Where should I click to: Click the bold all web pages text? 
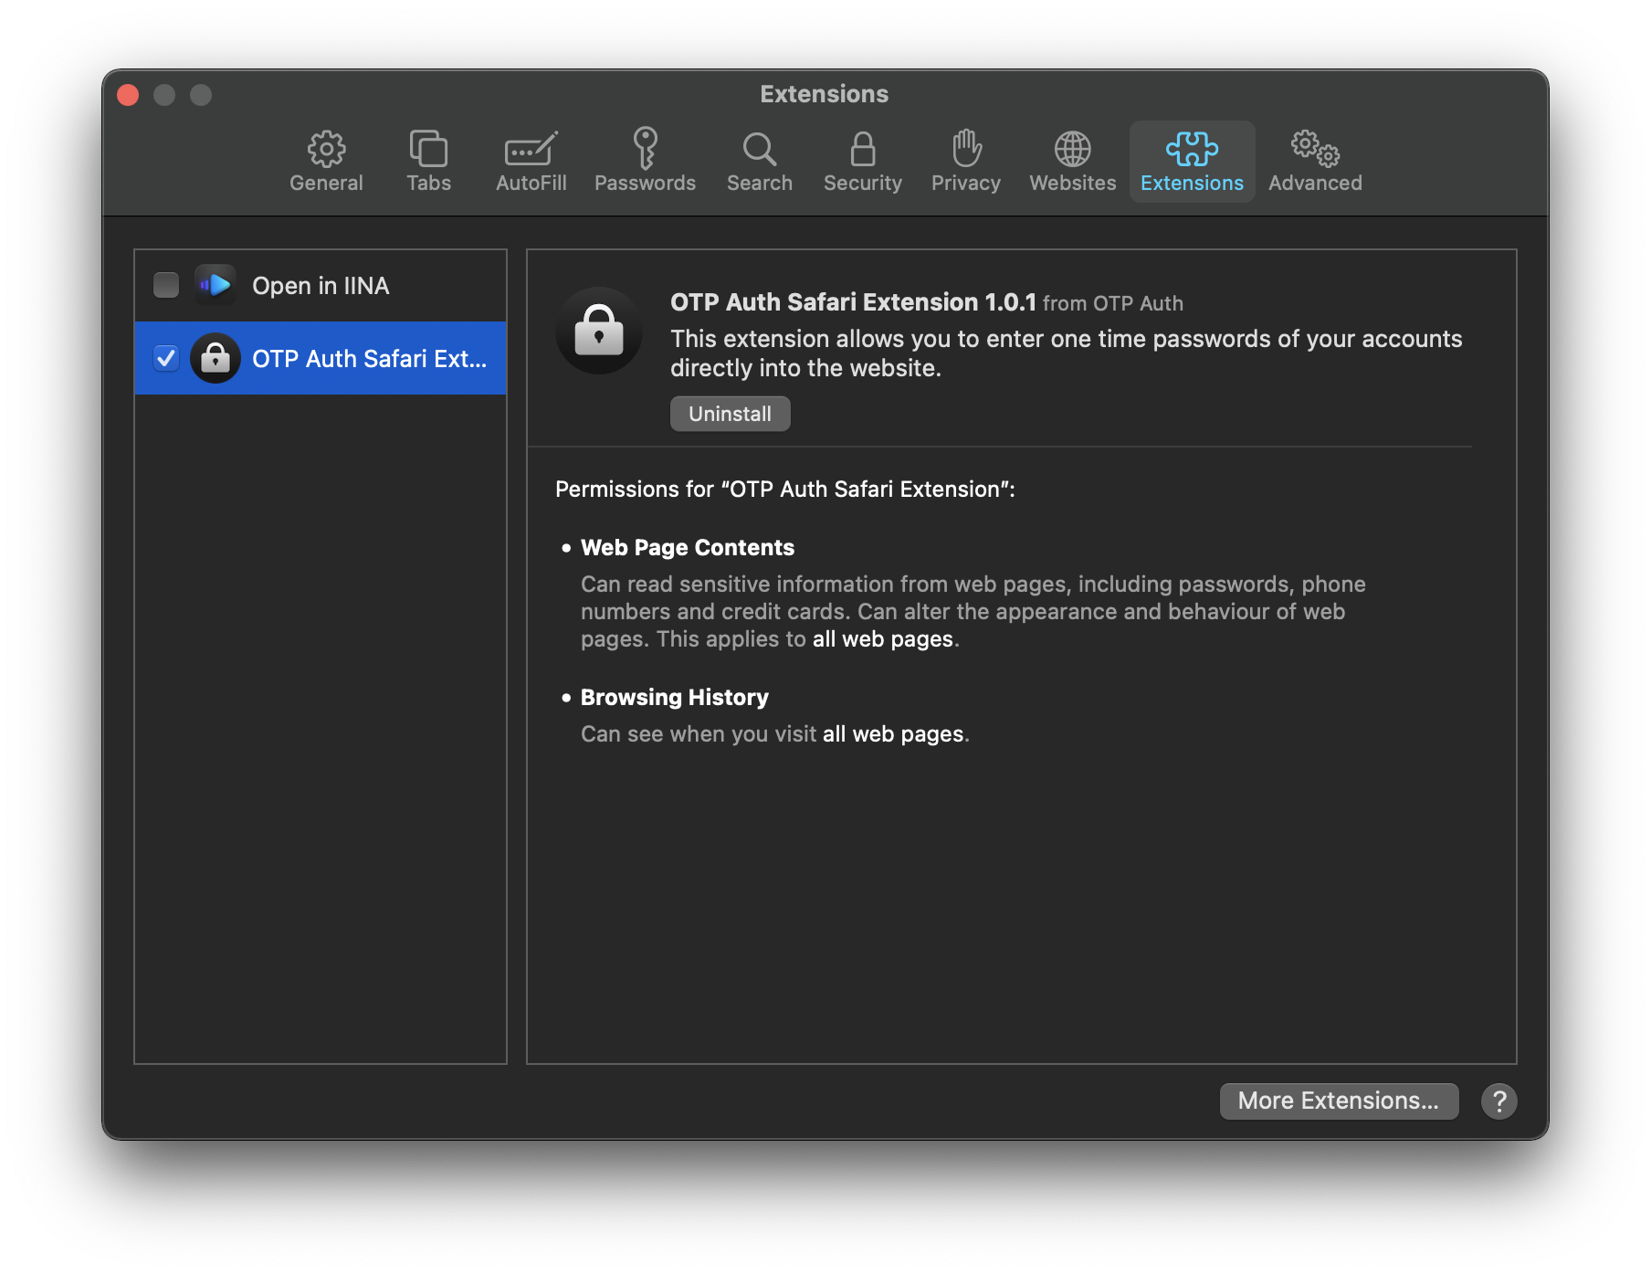[882, 638]
